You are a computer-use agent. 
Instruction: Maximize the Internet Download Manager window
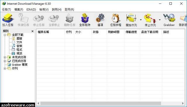tap(171, 4)
